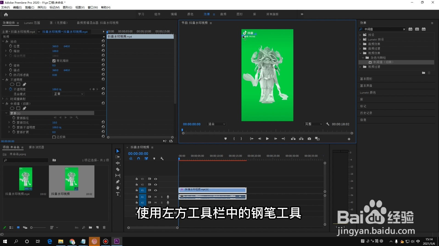Mute track A1
This screenshot has width=439, height=246.
pyautogui.click(x=156, y=197)
